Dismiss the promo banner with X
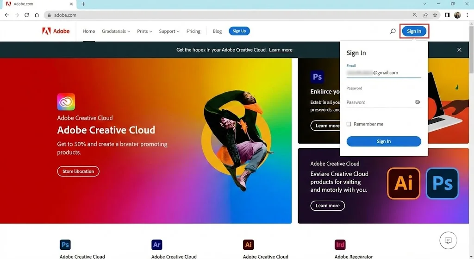Viewport: 474px width, 259px height. tap(459, 50)
